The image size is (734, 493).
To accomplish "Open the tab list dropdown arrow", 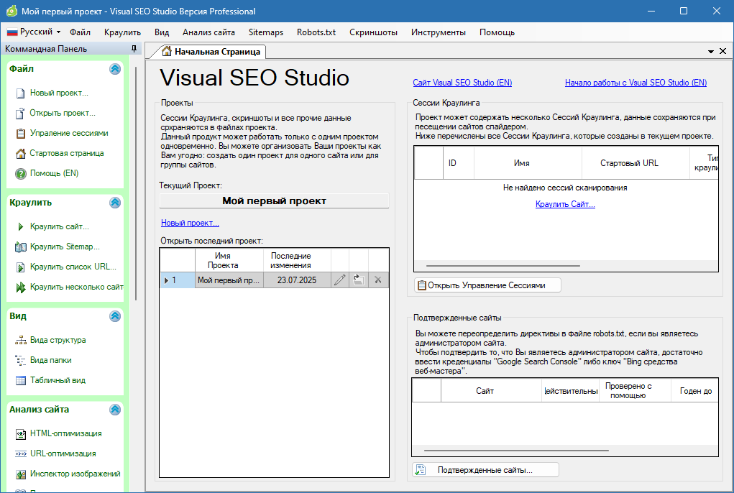I will point(710,52).
